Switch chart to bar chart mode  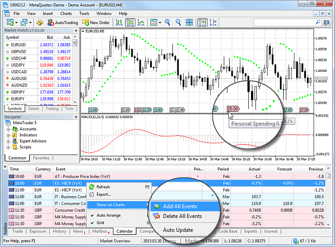pyautogui.click(x=121, y=22)
